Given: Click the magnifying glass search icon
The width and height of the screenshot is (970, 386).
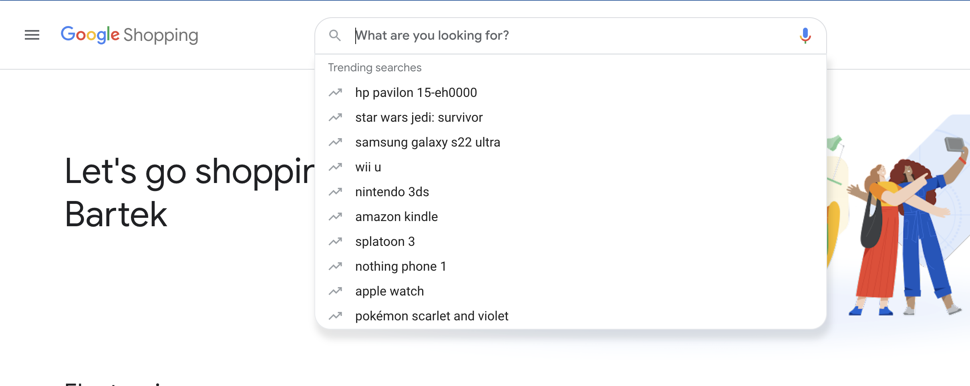Looking at the screenshot, I should pyautogui.click(x=336, y=35).
